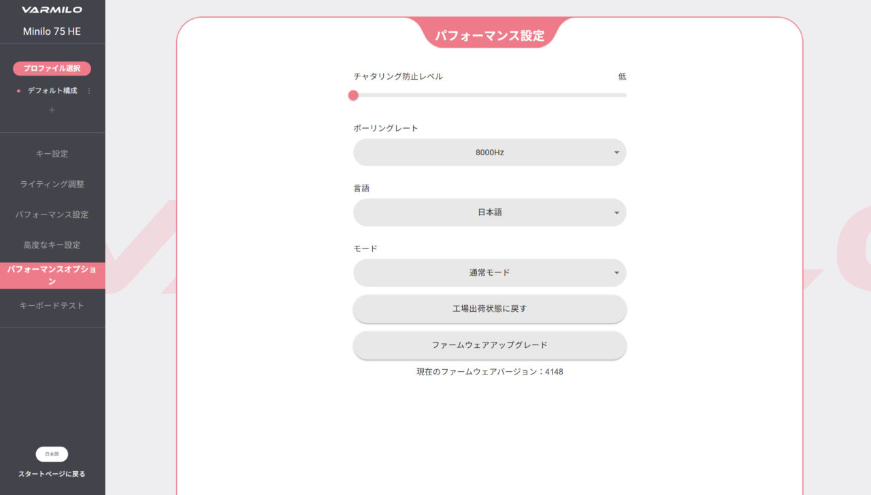The height and width of the screenshot is (495, 871).
Task: Open the キーボードテスト page
Action: (x=52, y=306)
